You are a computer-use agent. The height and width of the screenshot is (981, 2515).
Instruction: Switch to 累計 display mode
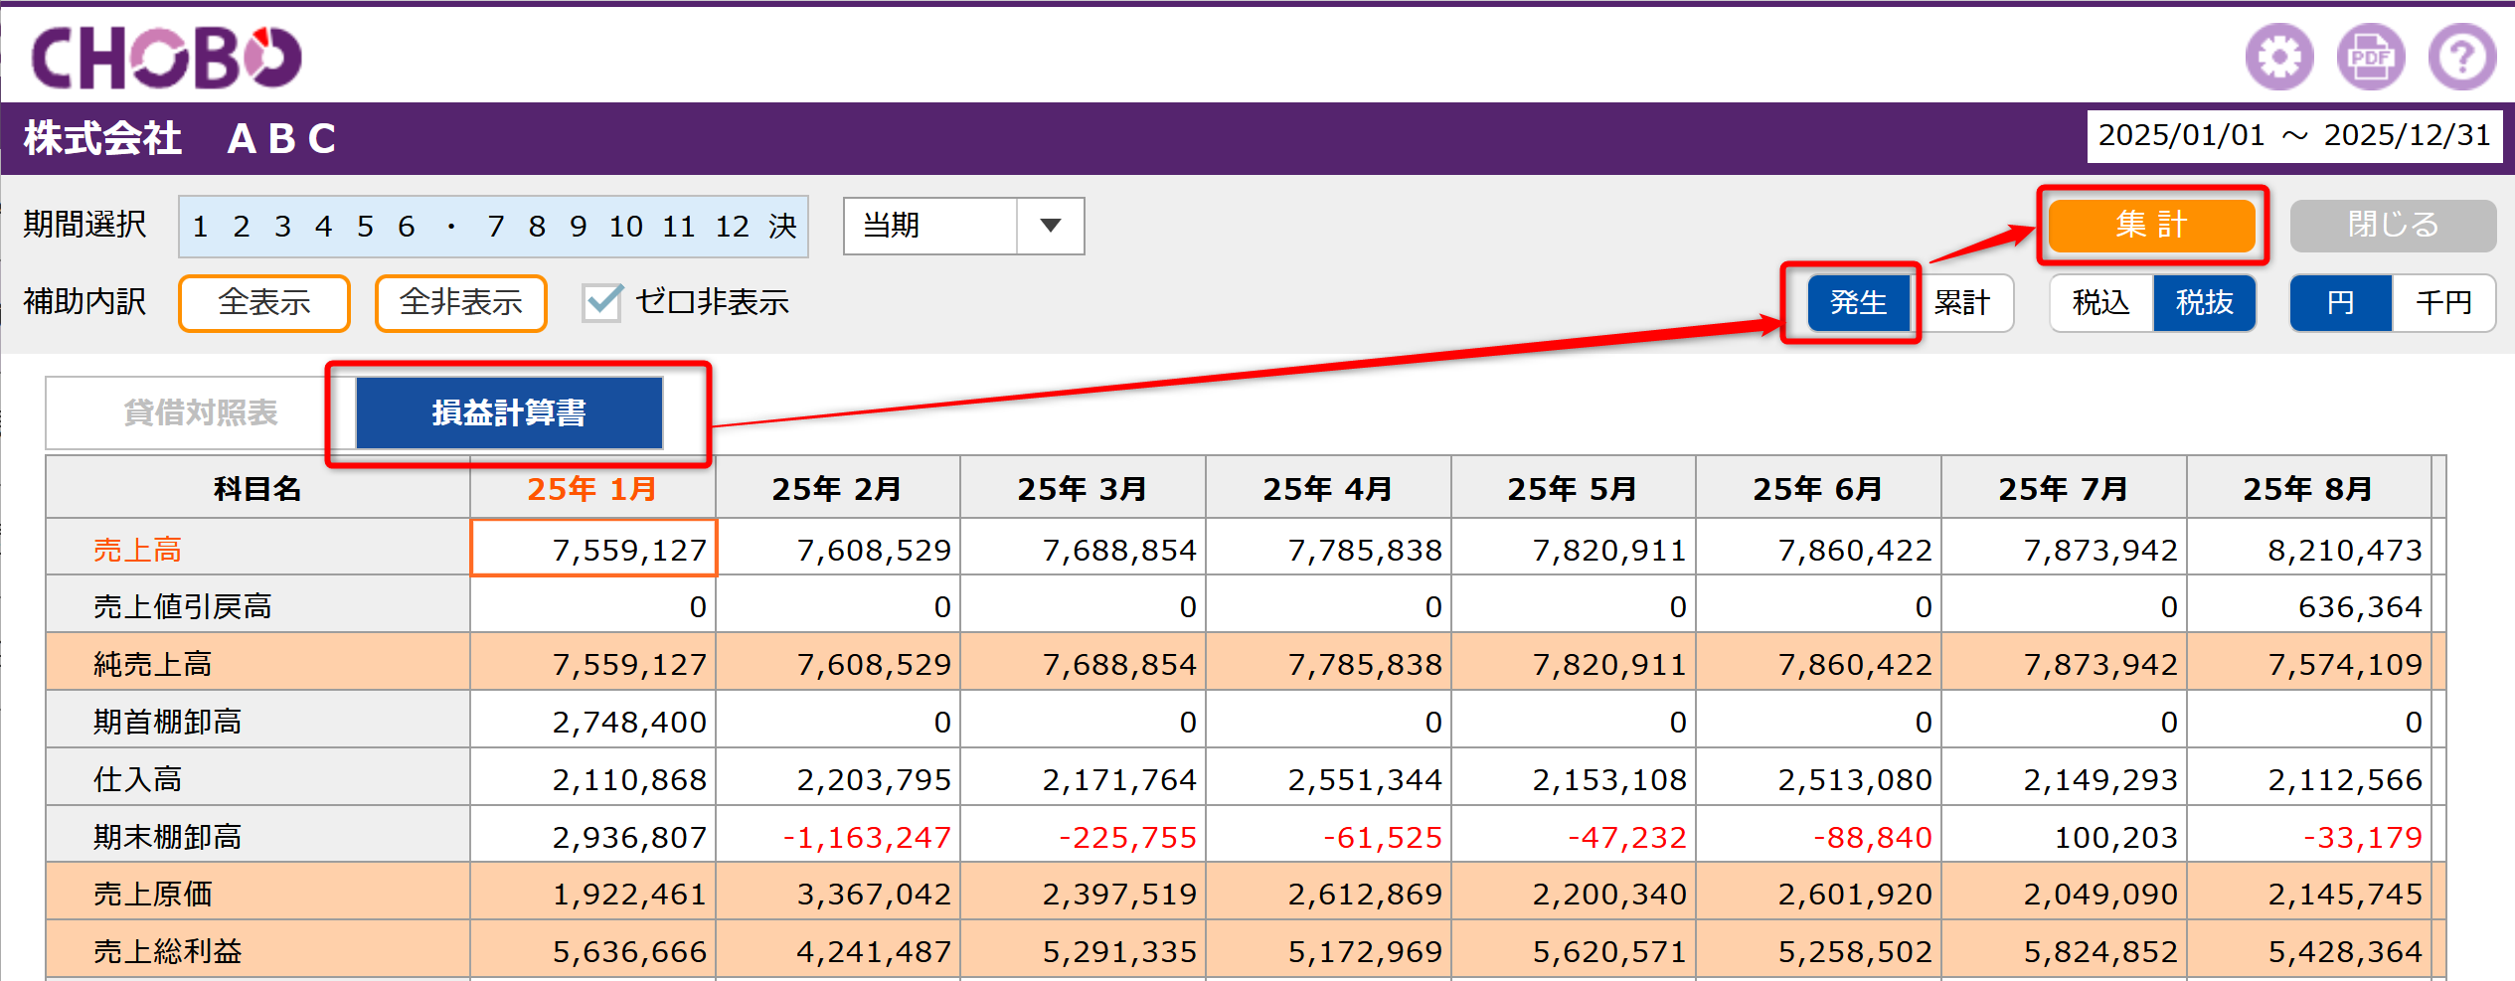pos(1961,302)
